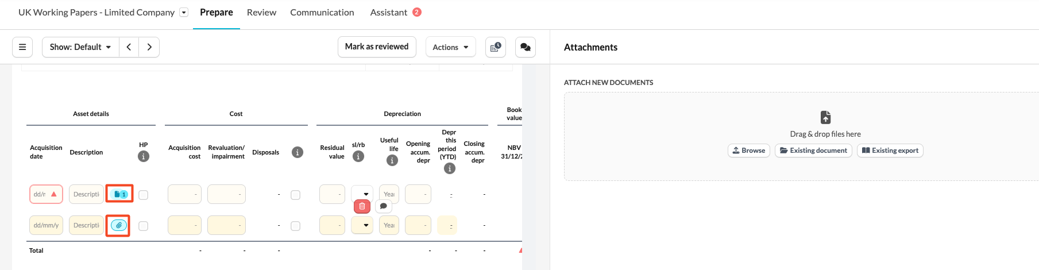Screen dimensions: 1039x270
Task: Switch to the Communication tab
Action: click(322, 12)
